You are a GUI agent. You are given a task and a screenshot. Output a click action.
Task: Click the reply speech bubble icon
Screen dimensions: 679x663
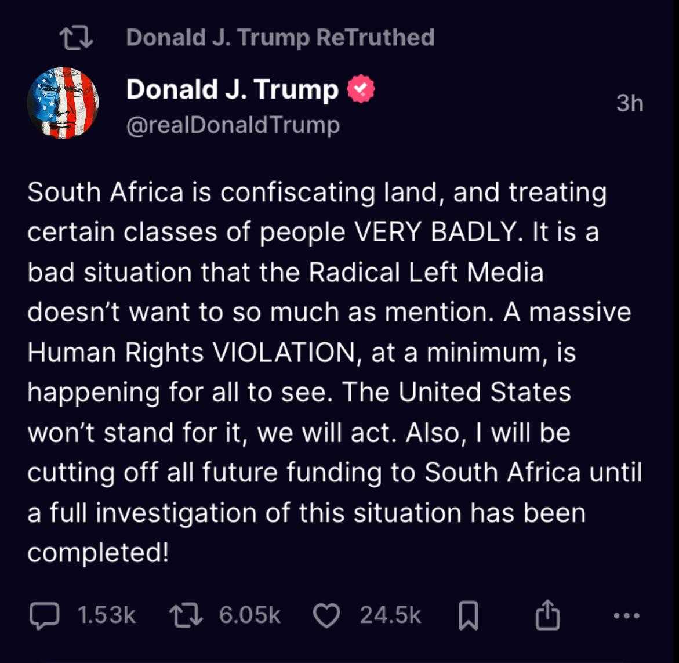pyautogui.click(x=44, y=615)
